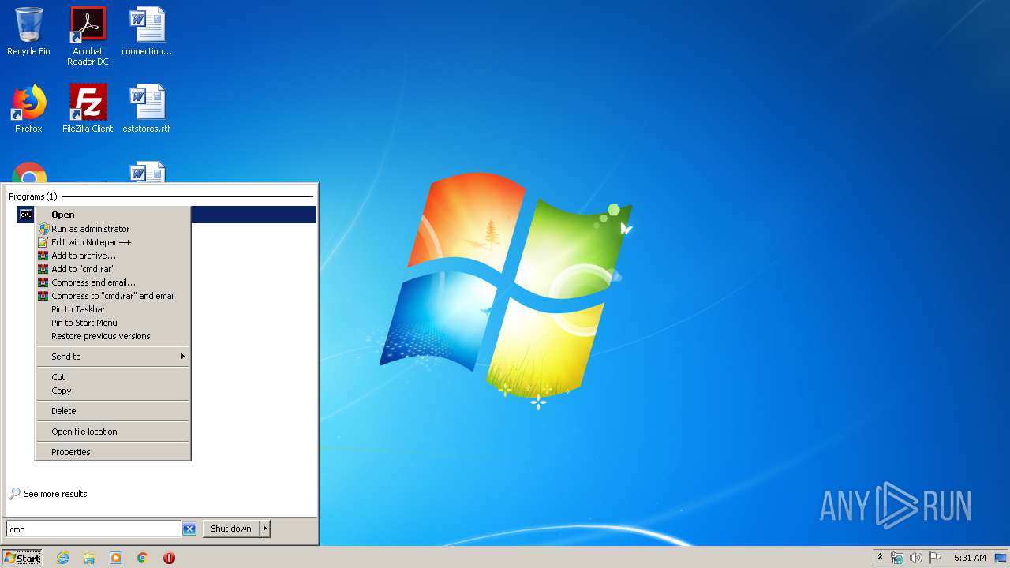Screen dimensions: 1010x568
Task: Open the clock showing 5:31 AM
Action: (x=970, y=558)
